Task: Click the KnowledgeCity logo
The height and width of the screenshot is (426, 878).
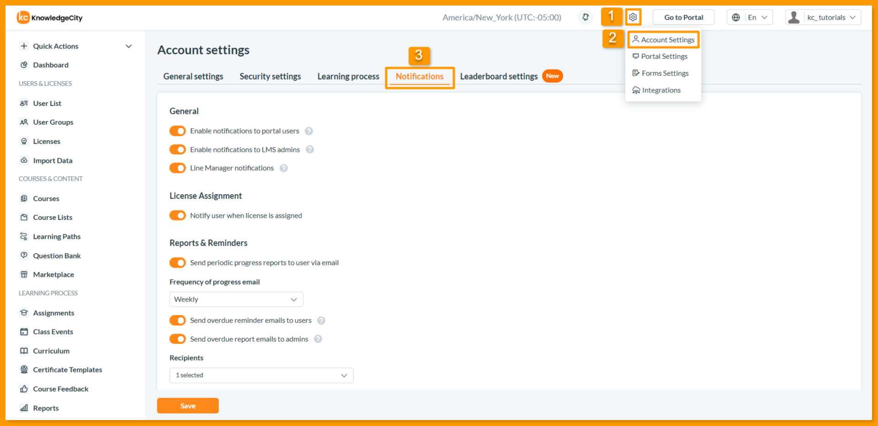Action: point(50,17)
